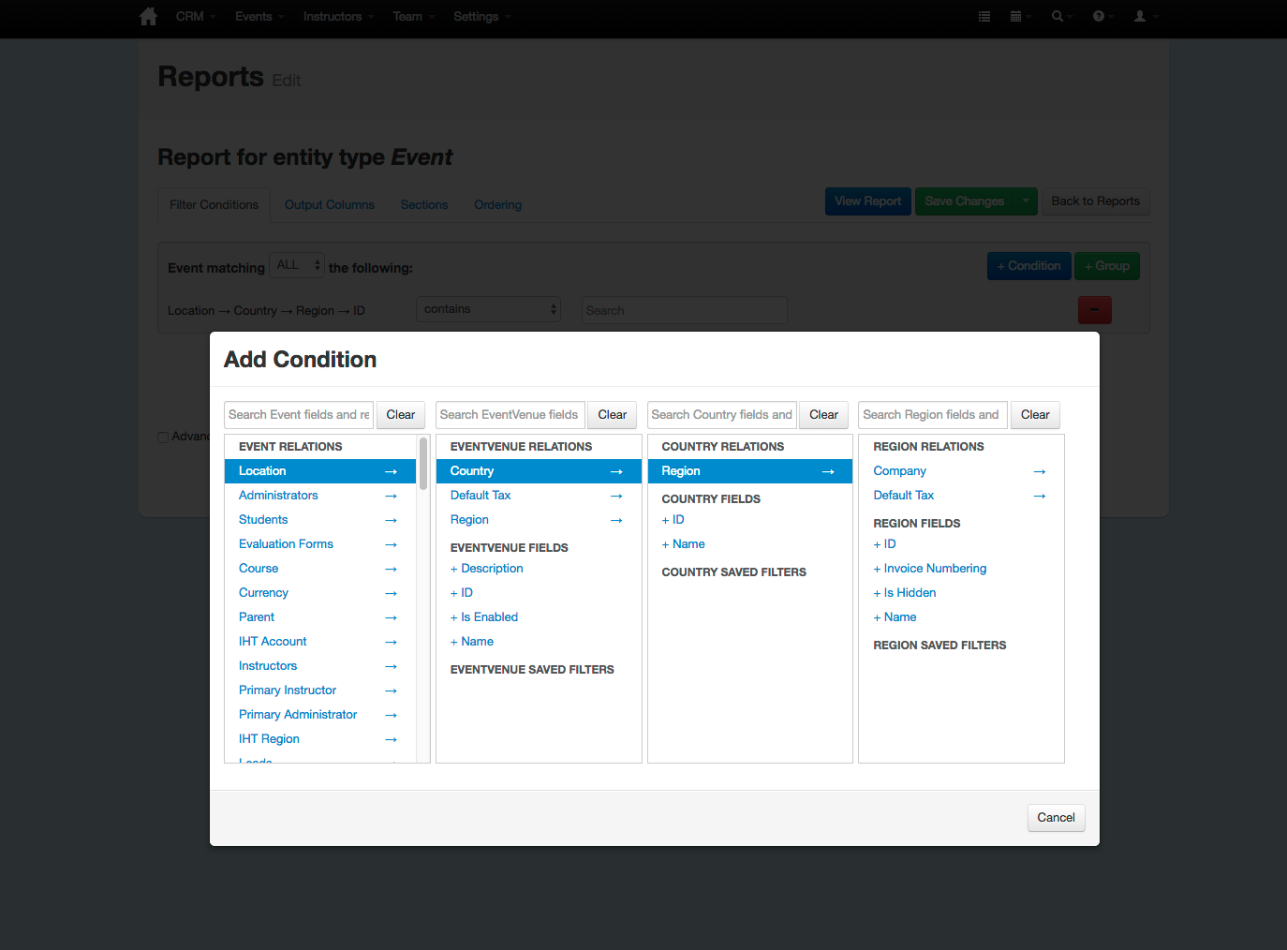
Task: Add a new Group
Action: (1107, 266)
